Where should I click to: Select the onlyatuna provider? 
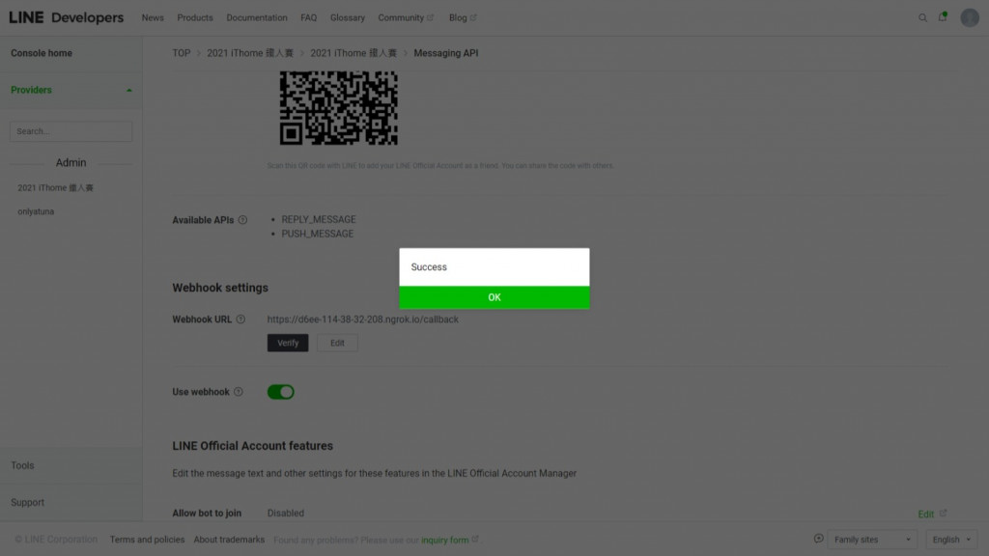(x=36, y=211)
